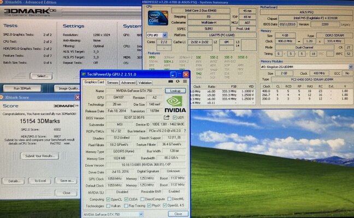Click LGA775 platform field
This screenshot has height=218, width=354.
(x=222, y=35)
